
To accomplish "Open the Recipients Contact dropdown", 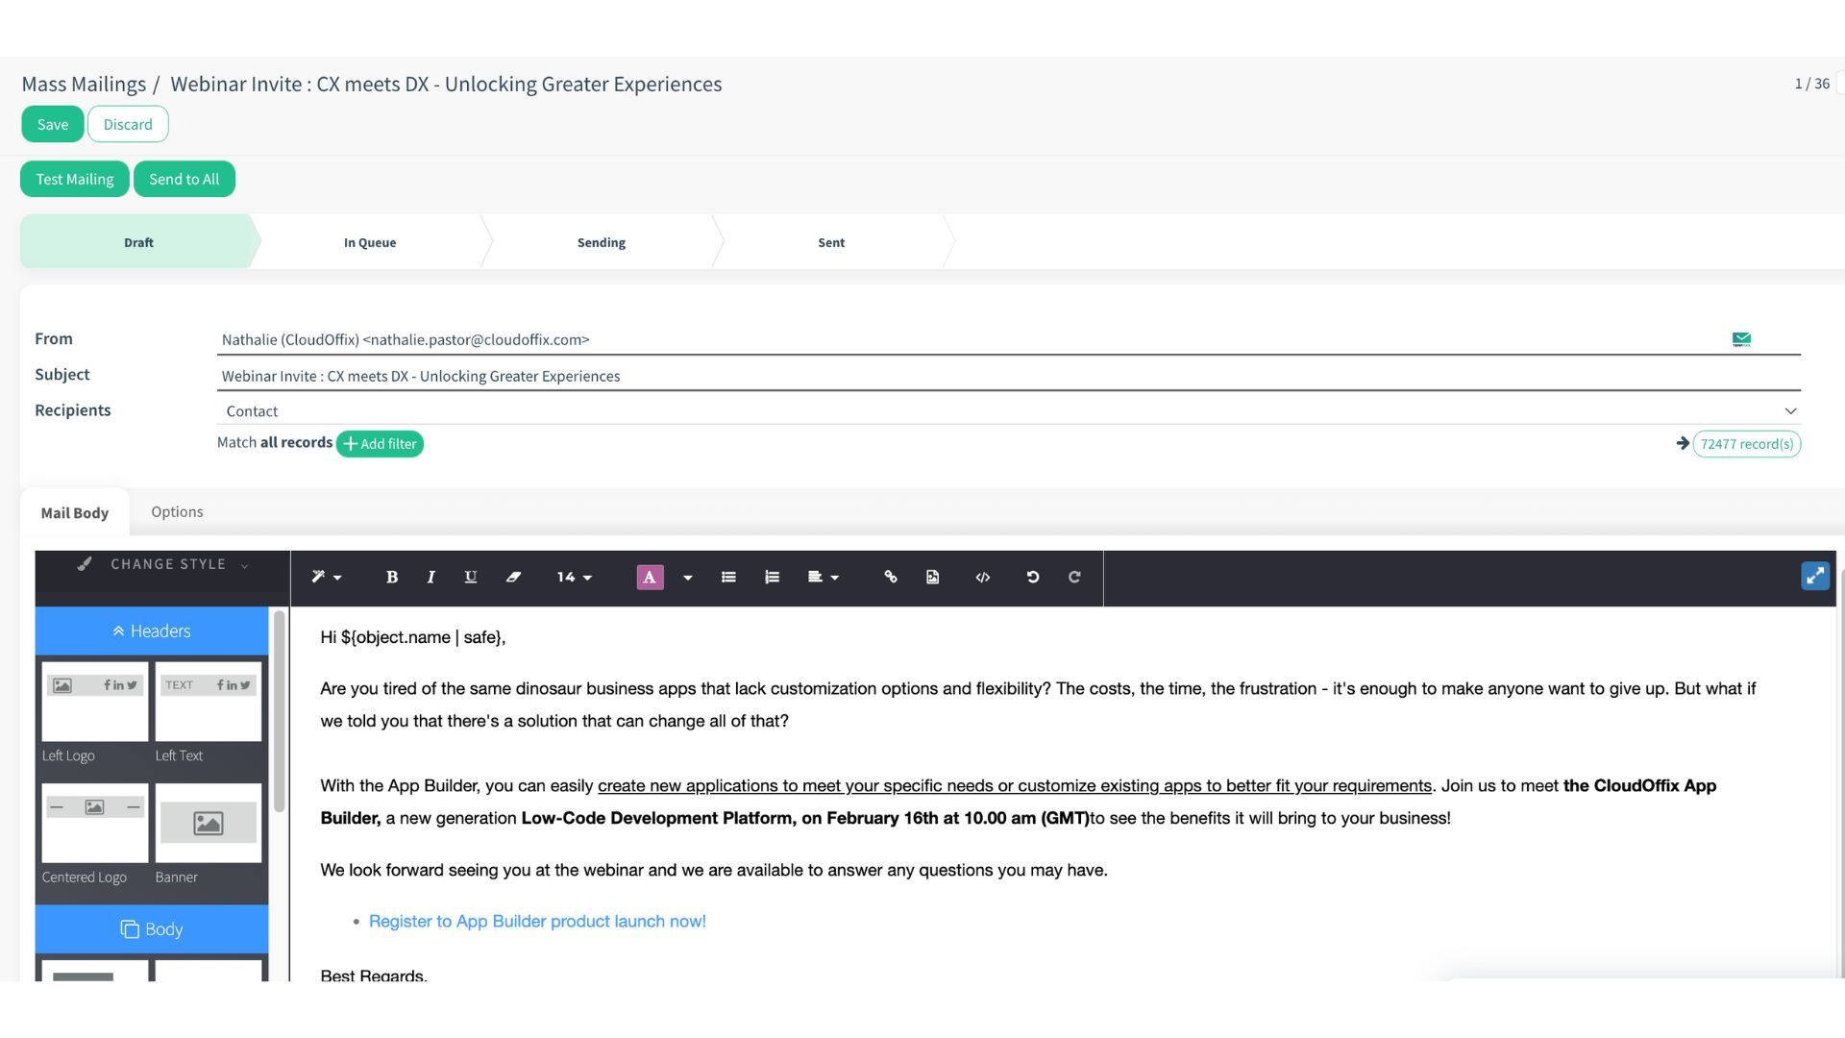I will click(1009, 410).
